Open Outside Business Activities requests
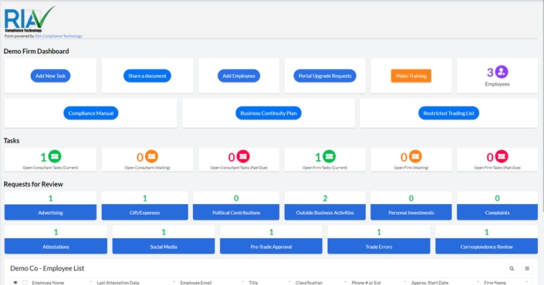 click(x=325, y=213)
